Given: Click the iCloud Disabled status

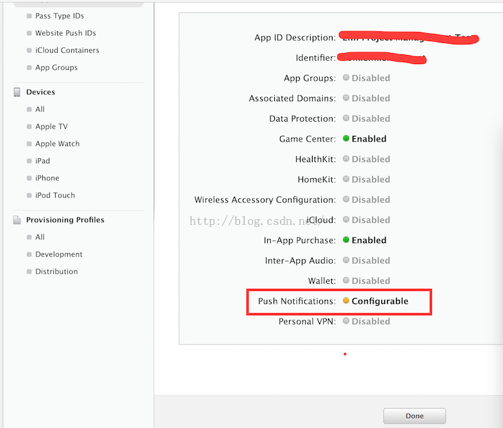Looking at the screenshot, I should (371, 220).
